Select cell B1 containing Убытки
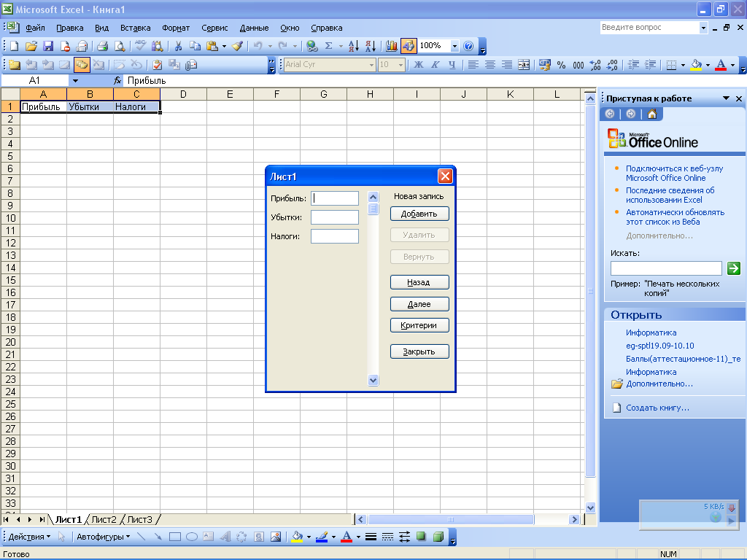747x560 pixels. (90, 106)
